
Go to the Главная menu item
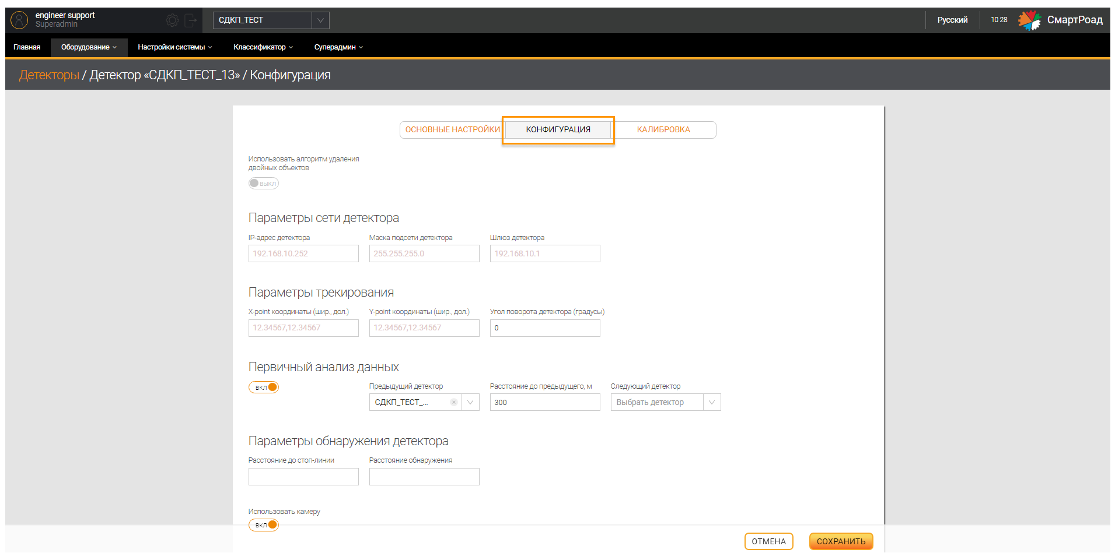coord(27,47)
